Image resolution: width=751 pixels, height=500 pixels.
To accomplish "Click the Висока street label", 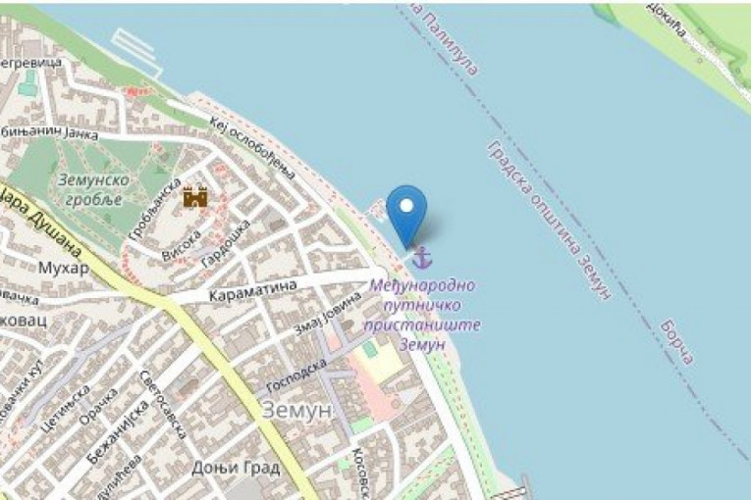I will tap(181, 246).
